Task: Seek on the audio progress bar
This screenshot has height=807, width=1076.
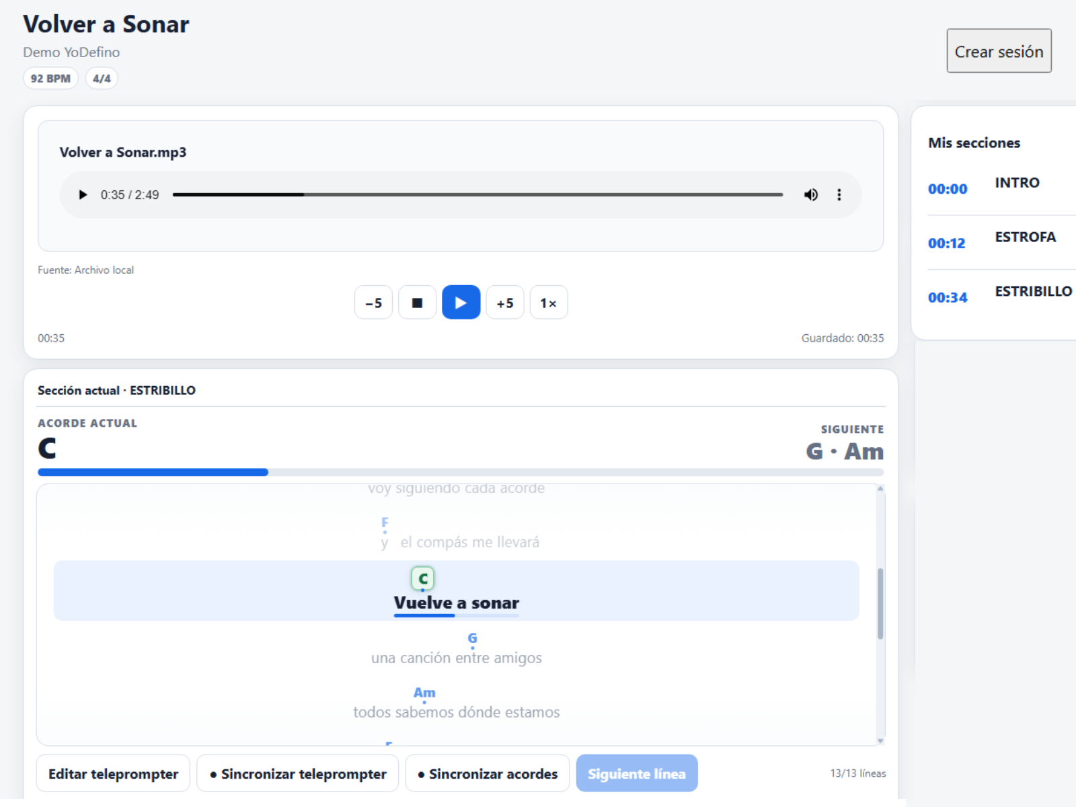Action: click(477, 195)
